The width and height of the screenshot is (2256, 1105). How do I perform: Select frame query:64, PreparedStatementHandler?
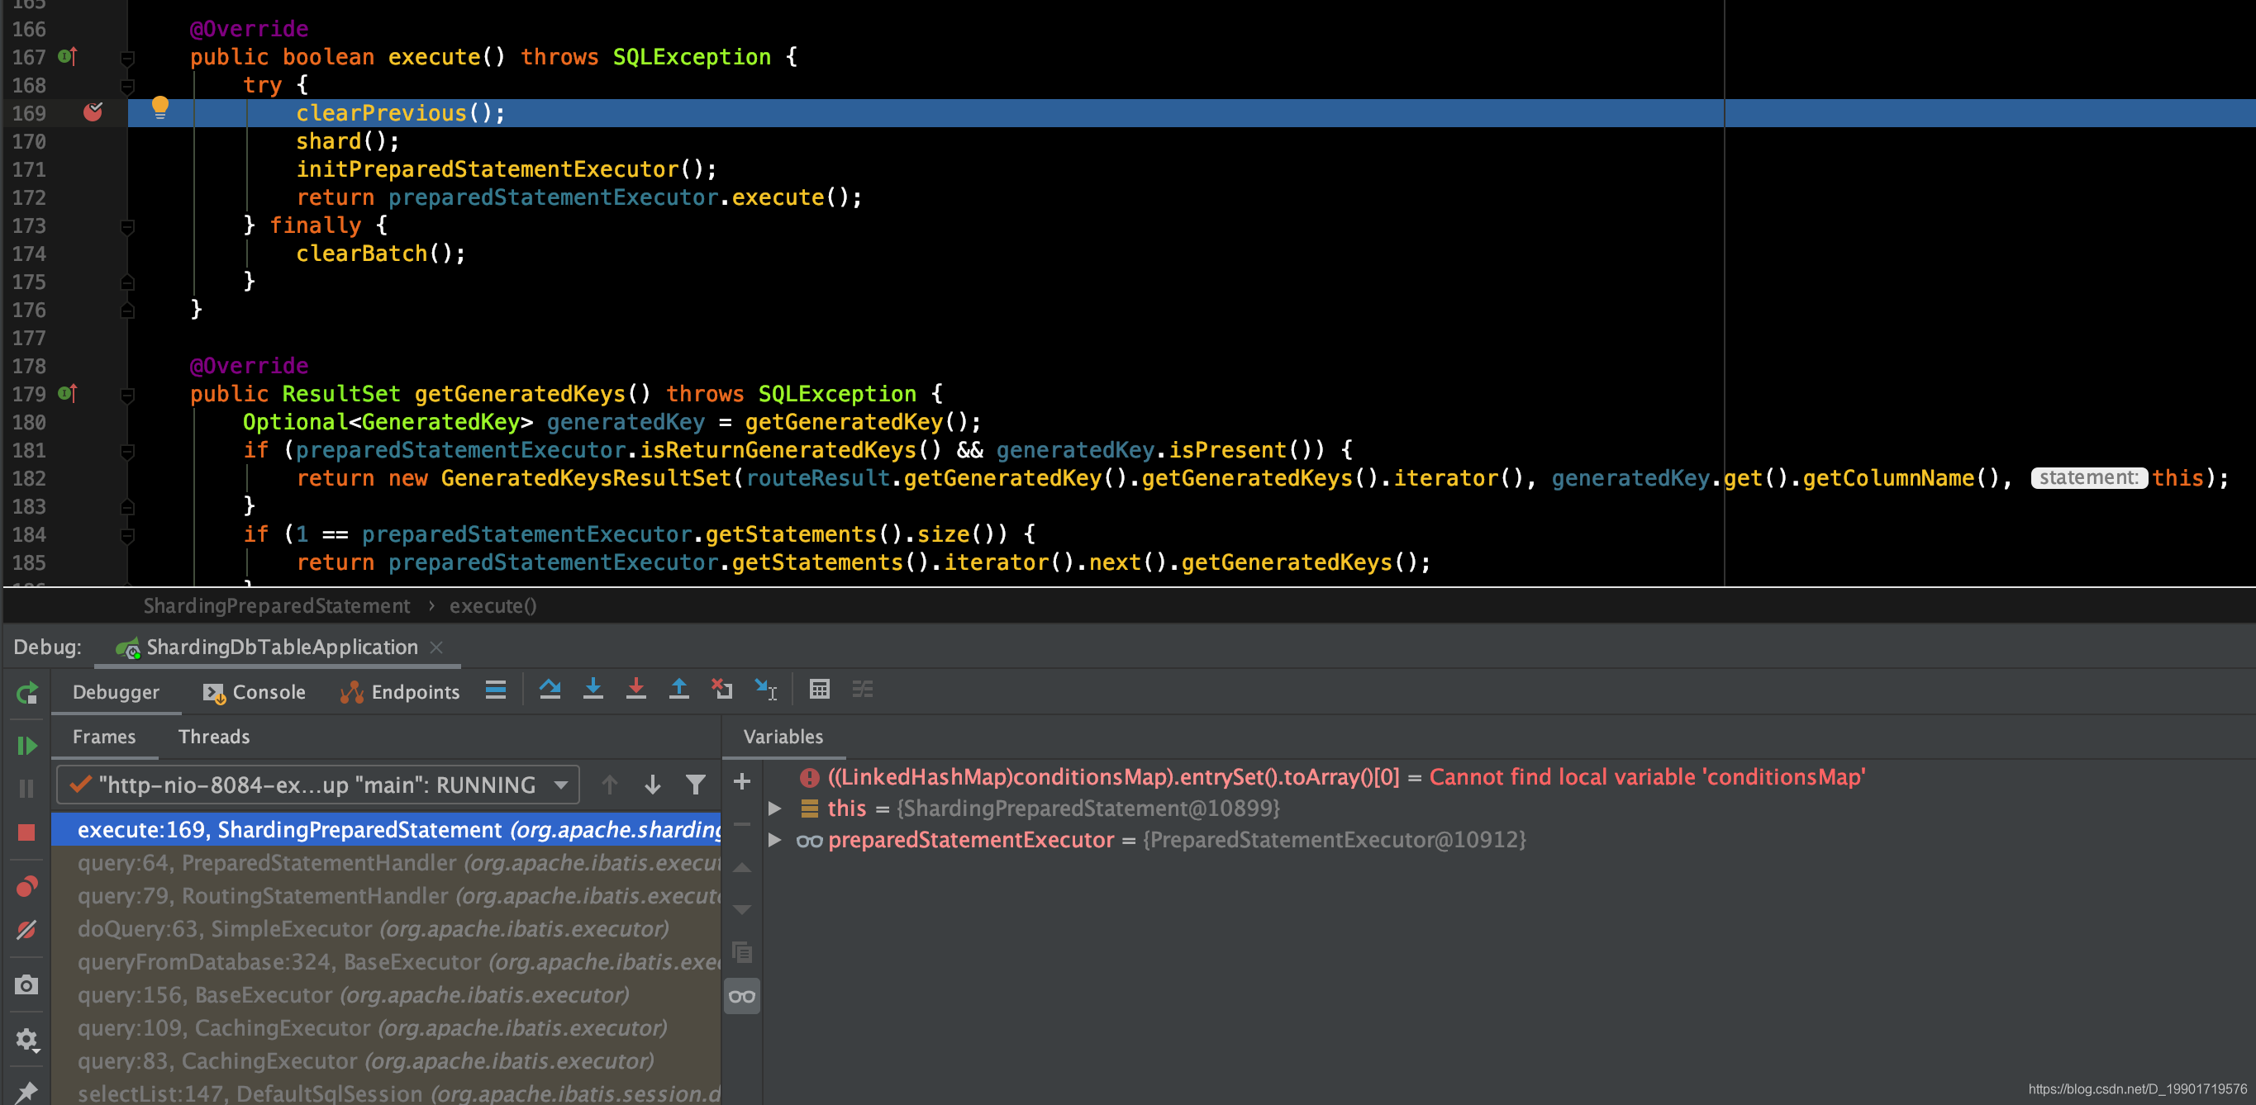pyautogui.click(x=386, y=863)
